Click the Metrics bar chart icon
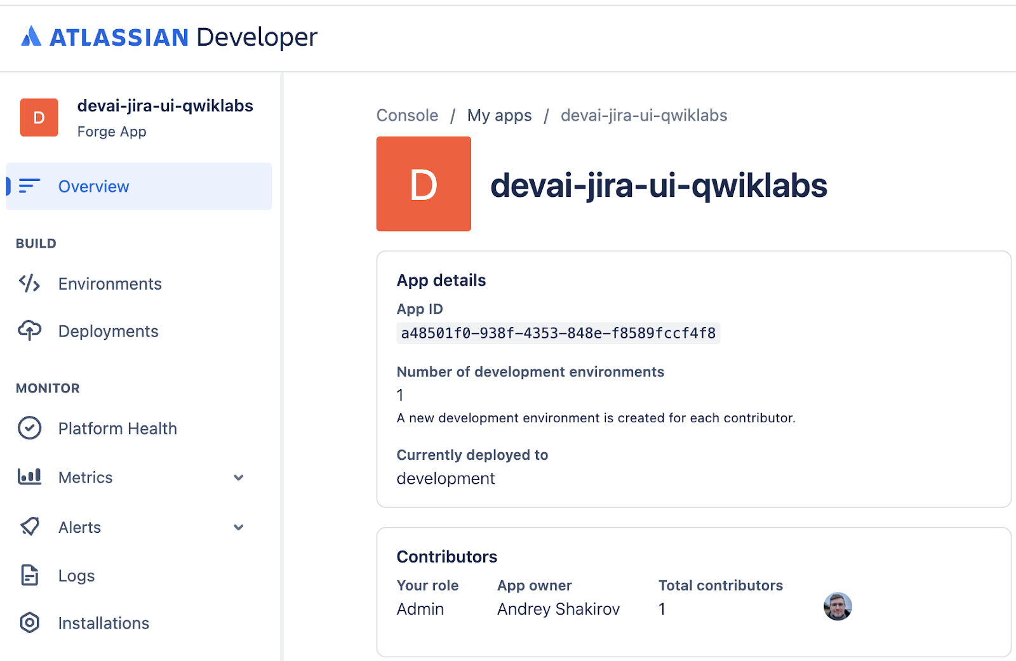 (x=29, y=477)
